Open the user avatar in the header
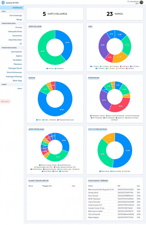Viewport: 146px width, 225px height. pyautogui.click(x=142, y=2)
